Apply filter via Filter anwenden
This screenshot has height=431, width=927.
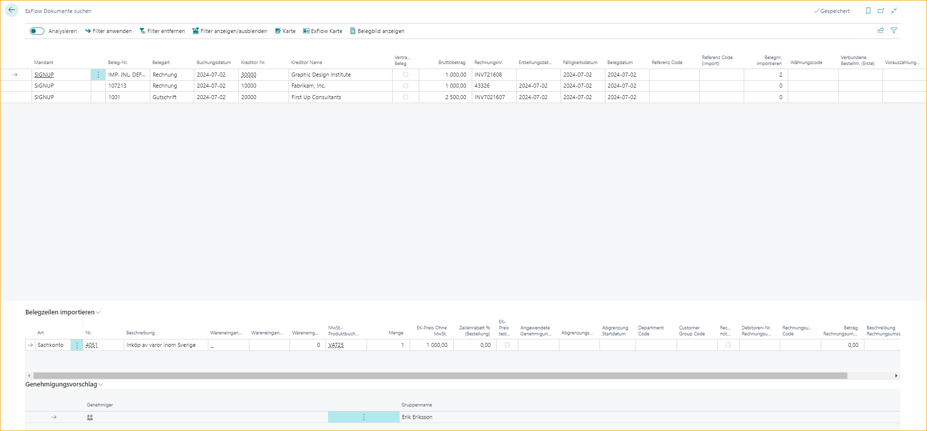coord(109,31)
